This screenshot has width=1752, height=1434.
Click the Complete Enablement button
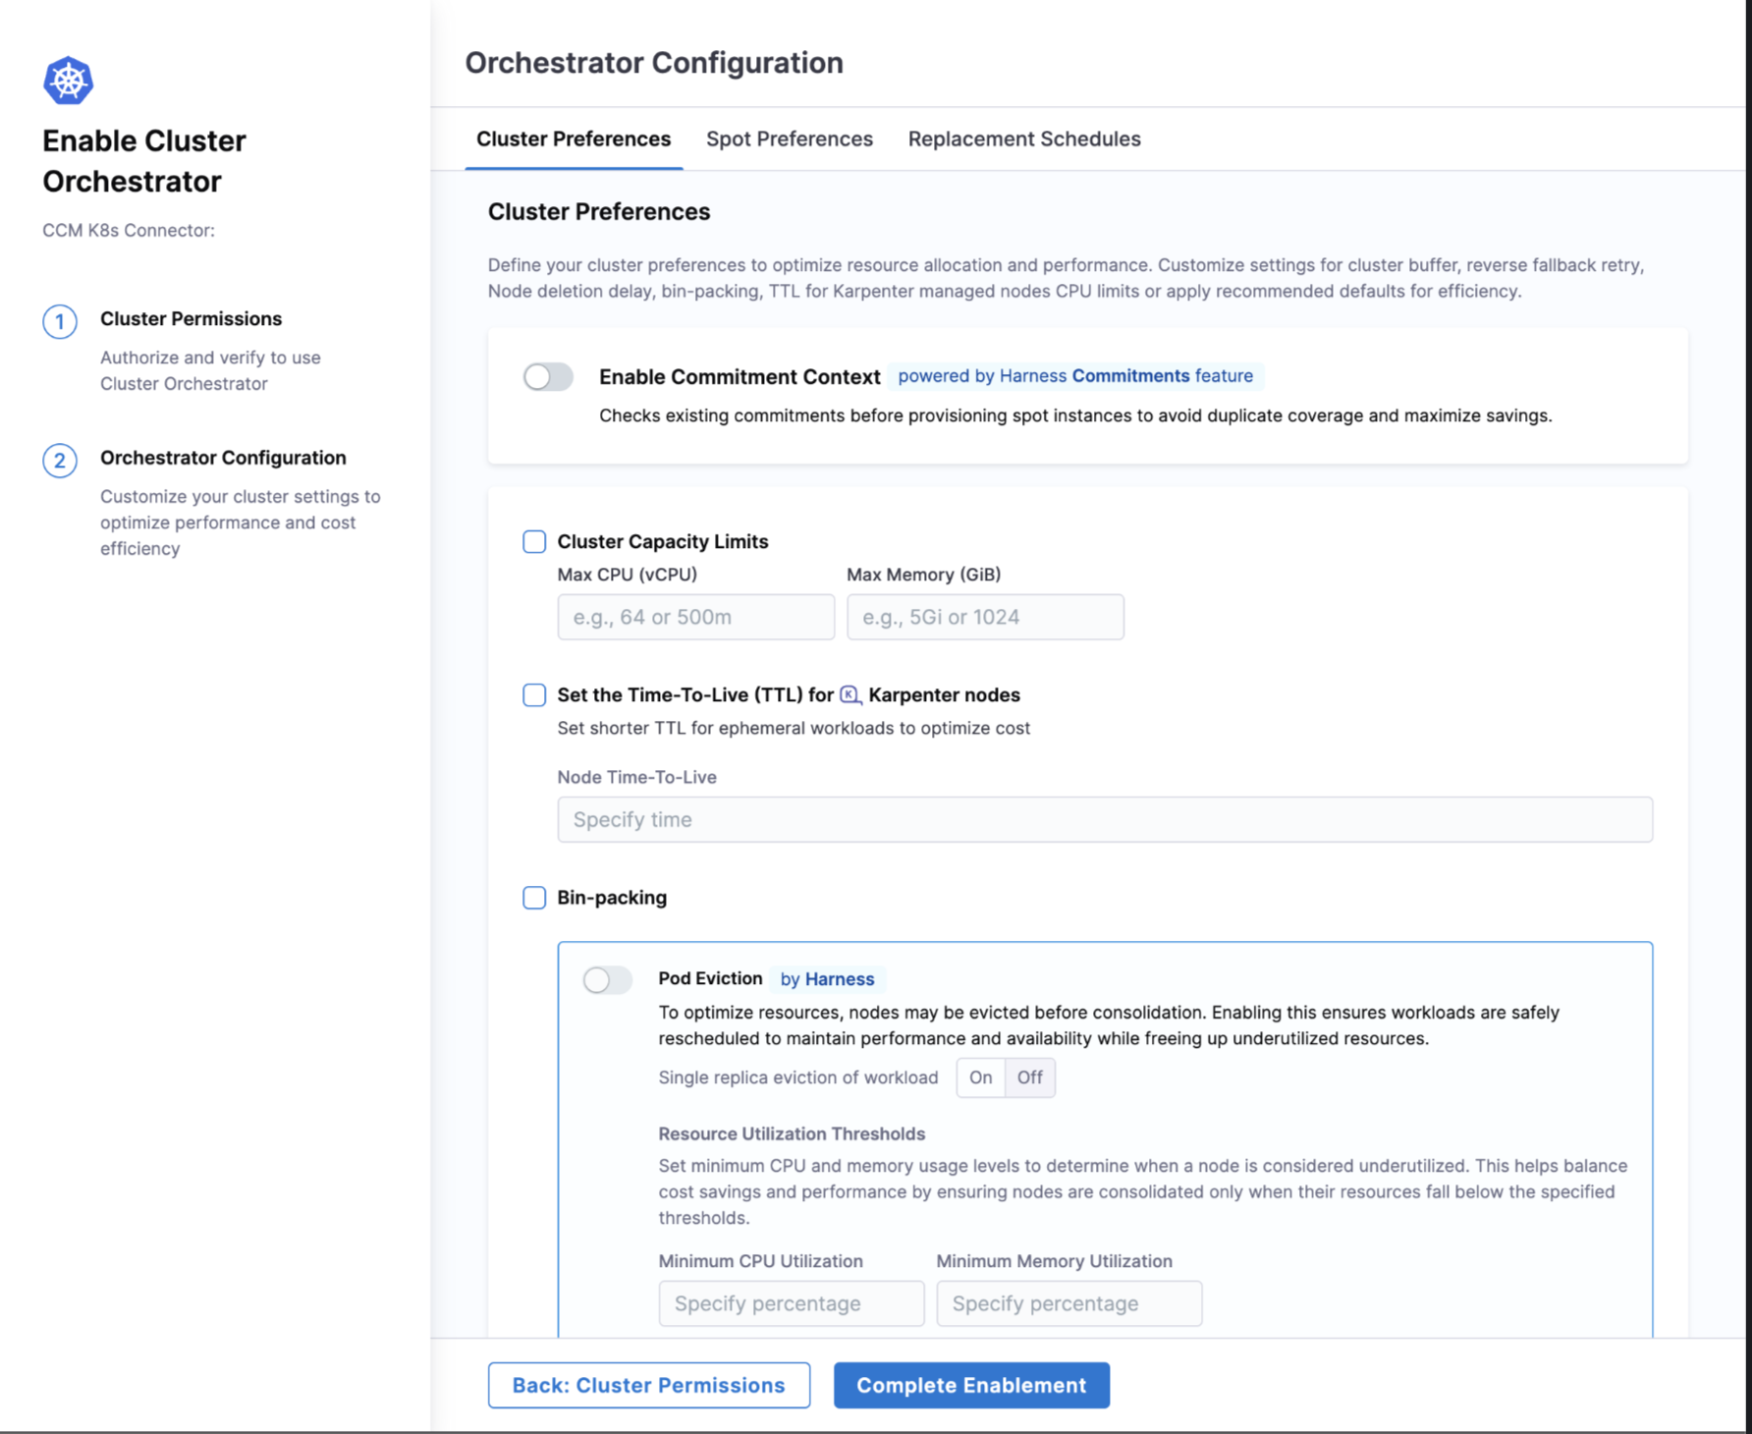(x=971, y=1385)
